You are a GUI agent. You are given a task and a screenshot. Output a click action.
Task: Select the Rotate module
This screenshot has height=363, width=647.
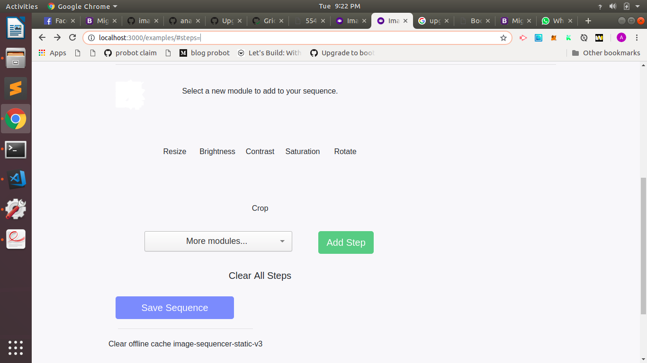coord(345,152)
